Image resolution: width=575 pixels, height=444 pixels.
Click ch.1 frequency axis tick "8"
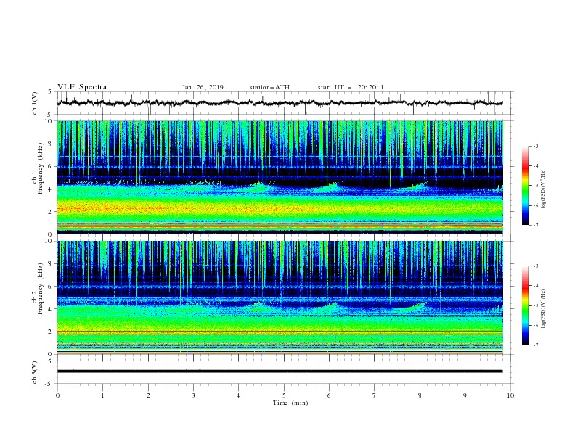pos(52,144)
